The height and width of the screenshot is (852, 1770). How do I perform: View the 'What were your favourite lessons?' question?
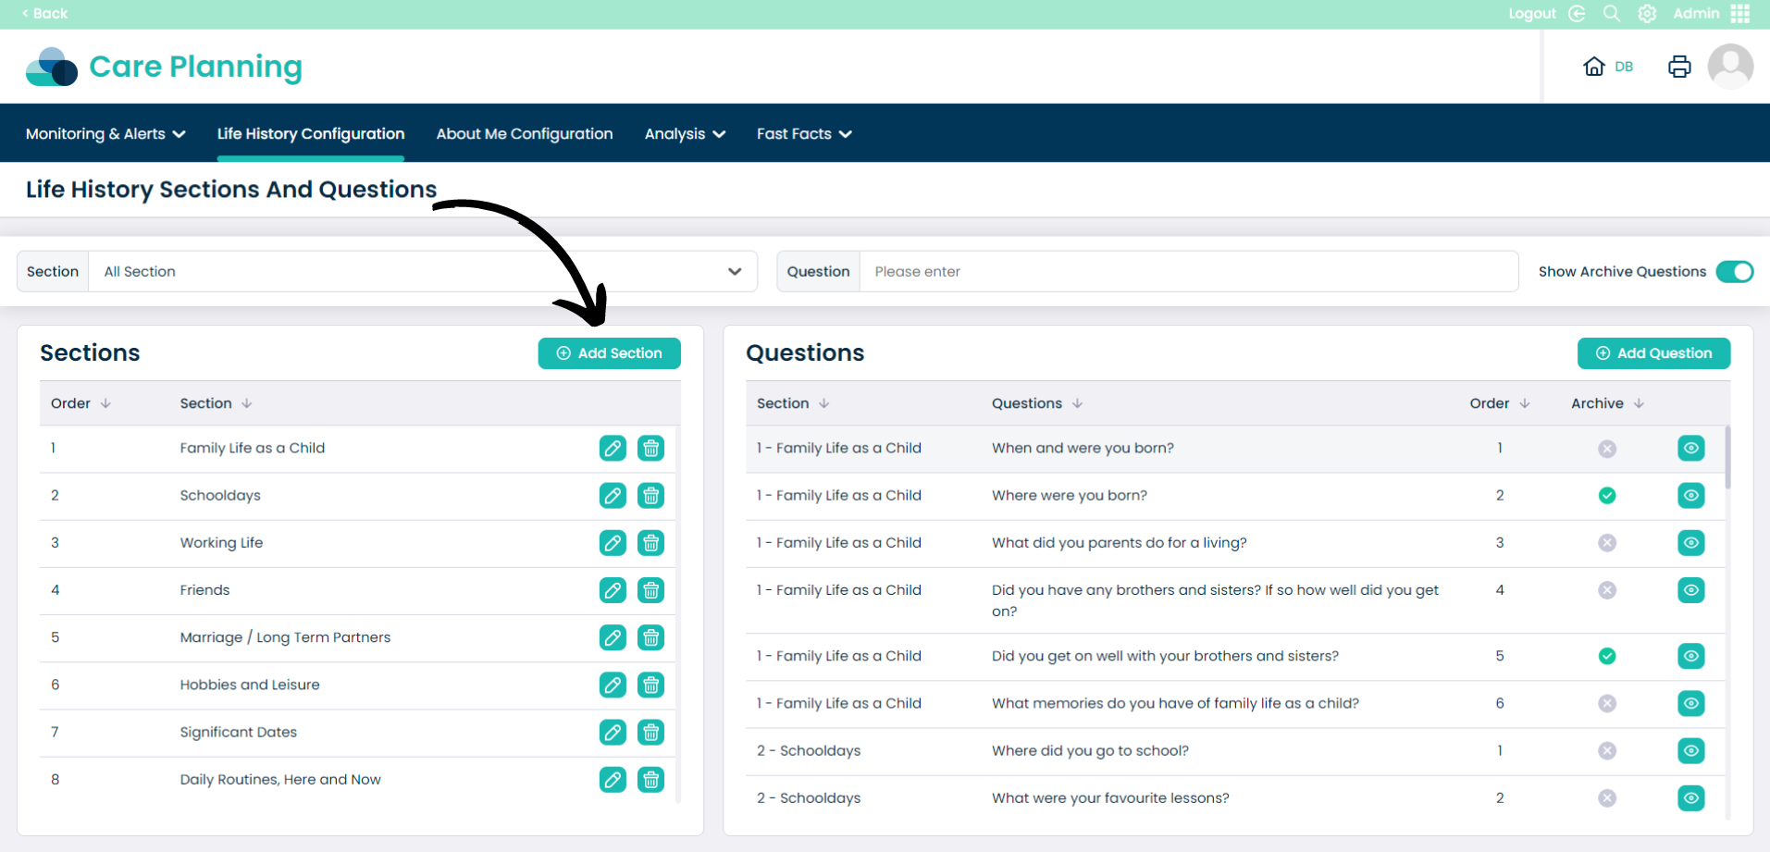(x=1691, y=798)
